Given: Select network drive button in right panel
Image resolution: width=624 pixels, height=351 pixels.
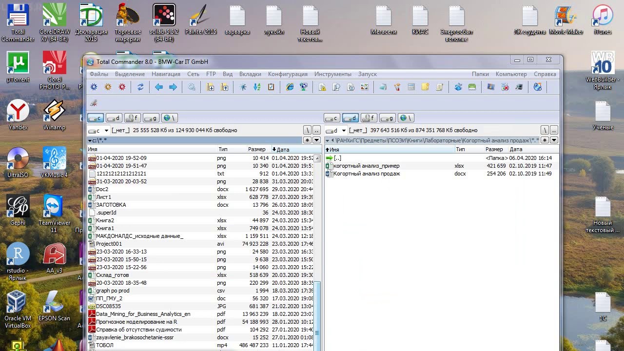Looking at the screenshot, I should (406, 118).
